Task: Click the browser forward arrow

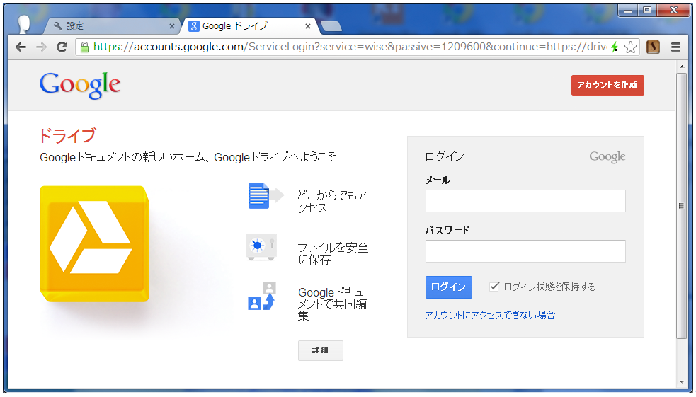Action: pos(41,47)
